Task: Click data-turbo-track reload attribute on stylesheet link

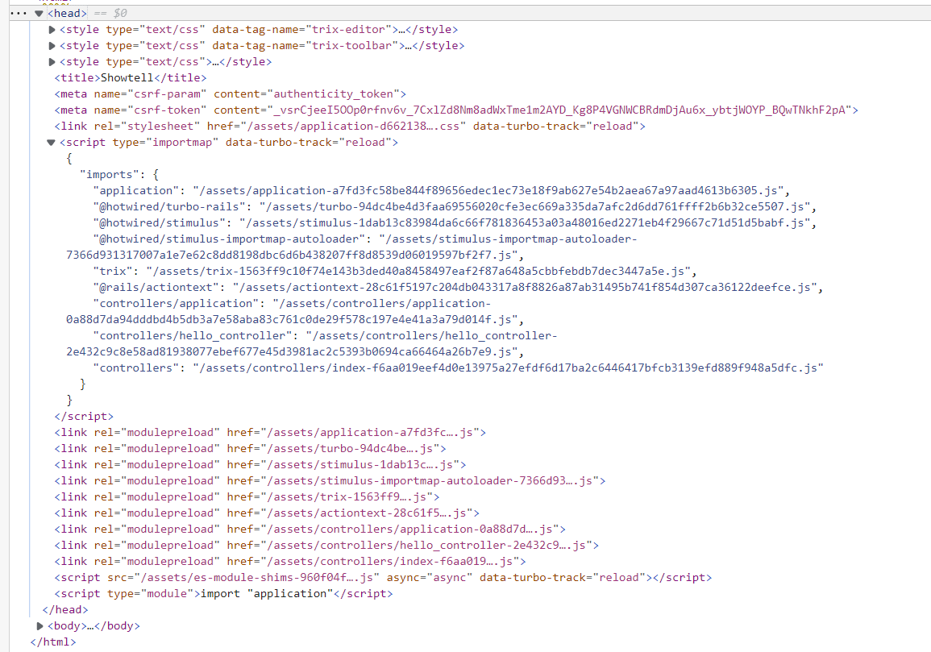Action: [555, 126]
